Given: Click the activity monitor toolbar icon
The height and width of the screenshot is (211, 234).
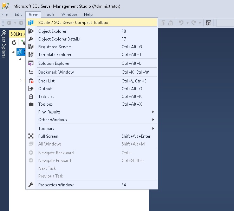Looking at the screenshot, I should (x=209, y=23).
